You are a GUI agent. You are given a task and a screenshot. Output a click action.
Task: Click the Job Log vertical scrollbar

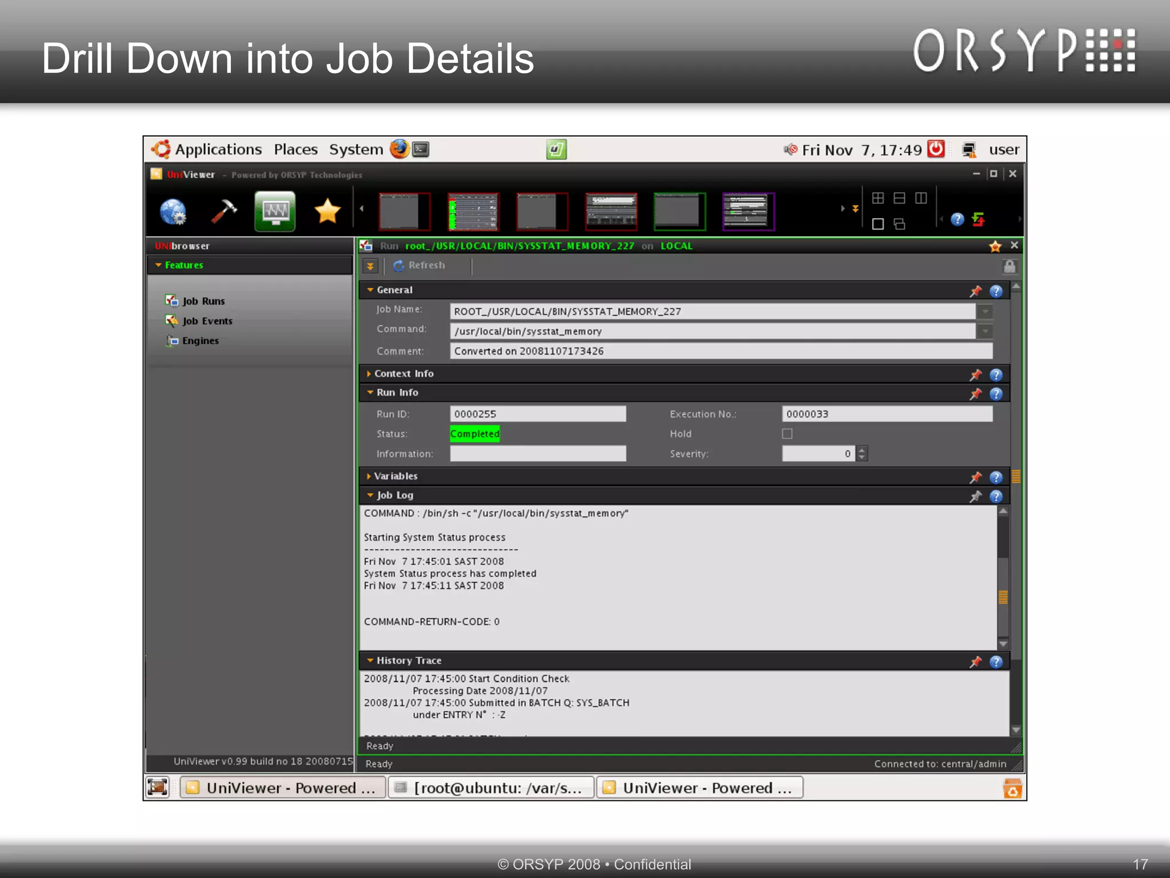pos(1003,577)
